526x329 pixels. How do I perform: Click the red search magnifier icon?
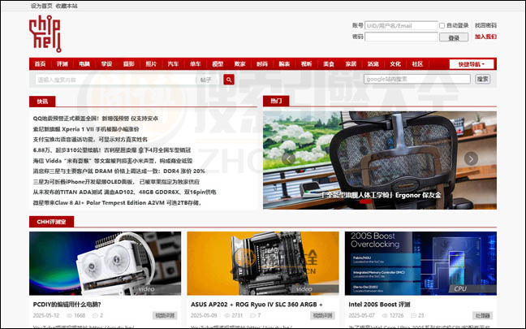229,80
